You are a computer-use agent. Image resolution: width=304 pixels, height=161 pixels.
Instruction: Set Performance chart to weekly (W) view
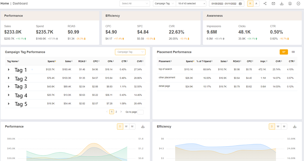tap(126, 126)
